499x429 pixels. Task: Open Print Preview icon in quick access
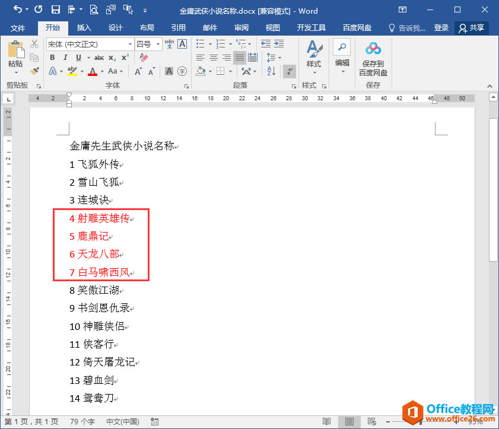[94, 9]
